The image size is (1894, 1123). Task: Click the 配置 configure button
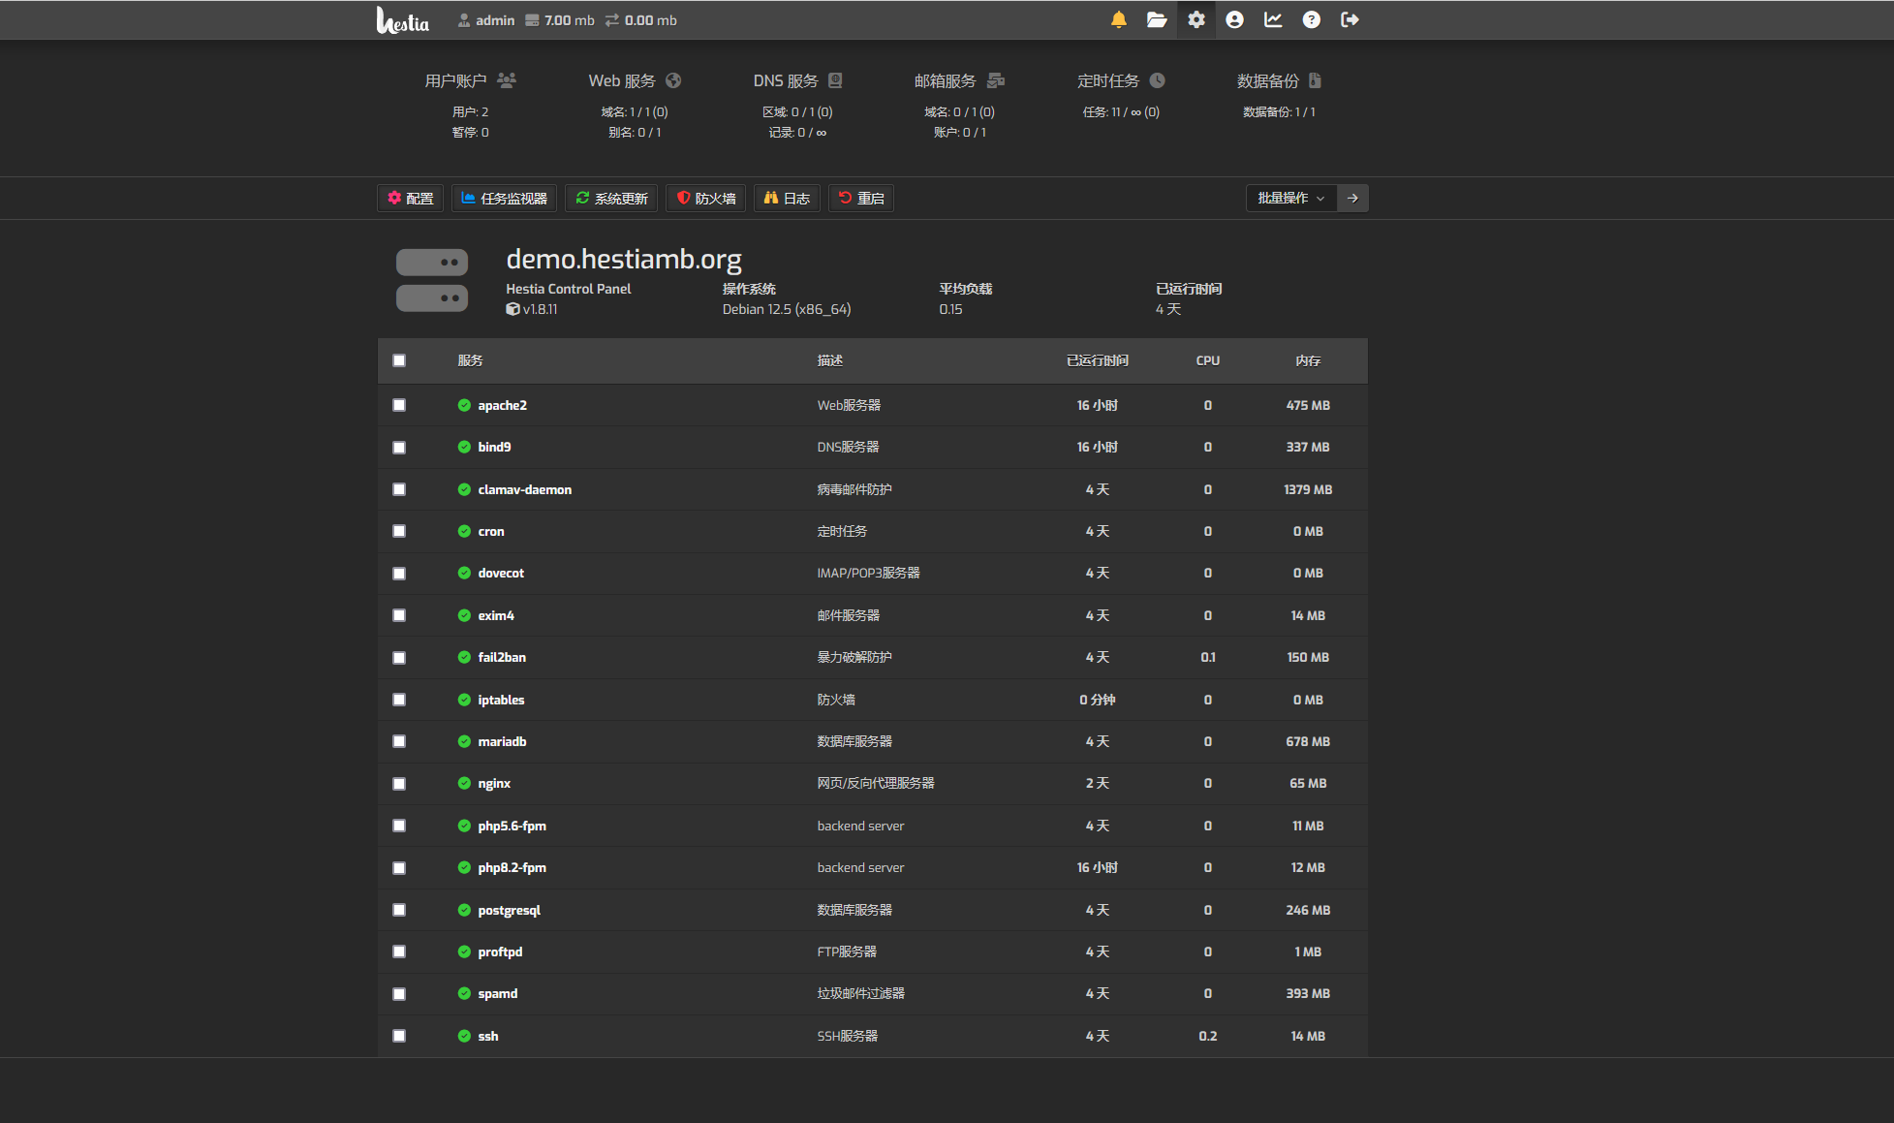(x=411, y=198)
